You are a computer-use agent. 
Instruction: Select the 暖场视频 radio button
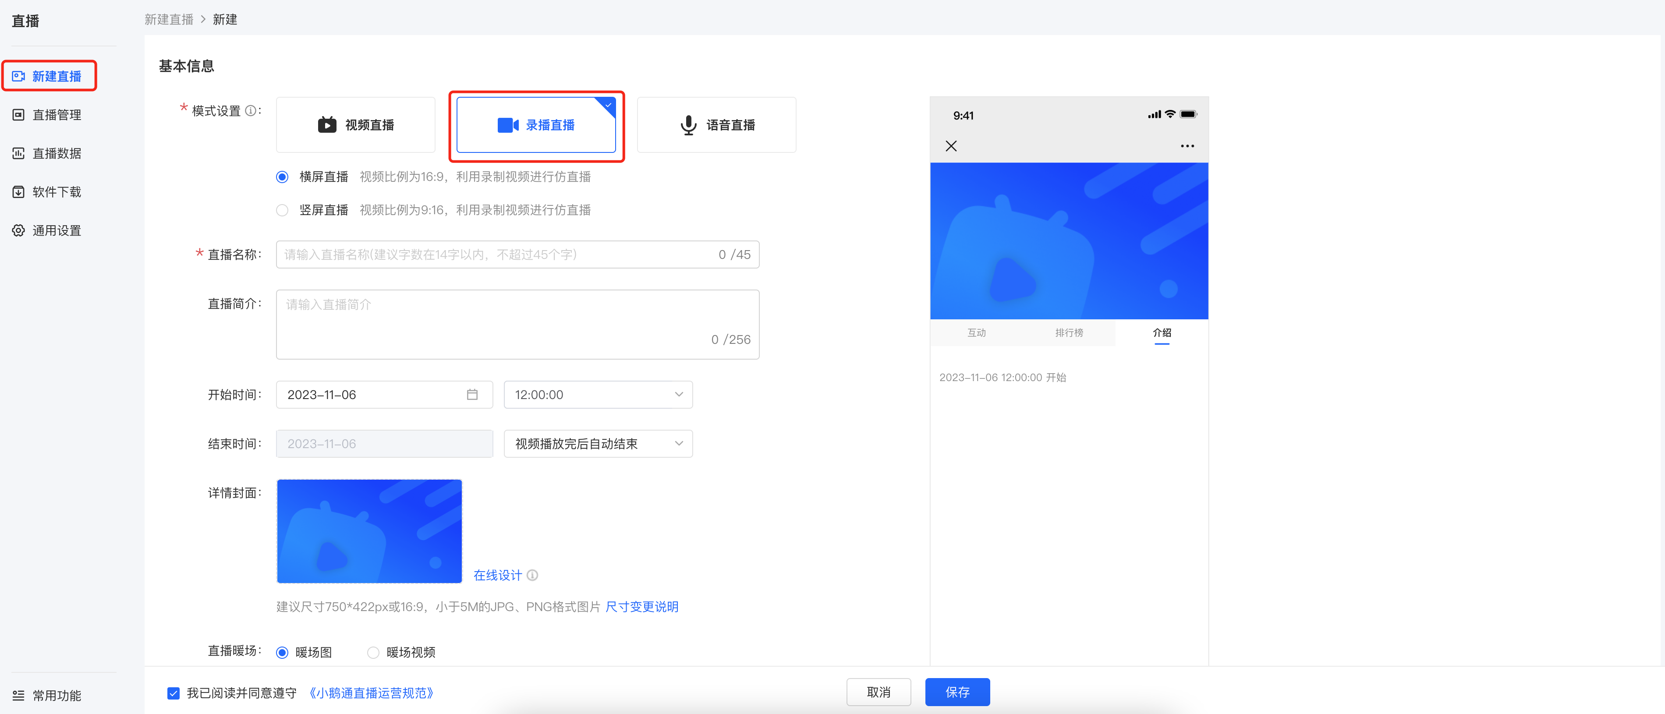point(373,653)
